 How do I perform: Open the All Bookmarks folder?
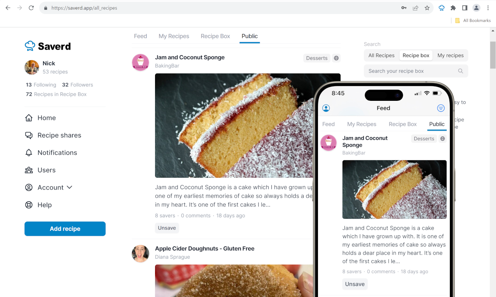click(x=473, y=20)
